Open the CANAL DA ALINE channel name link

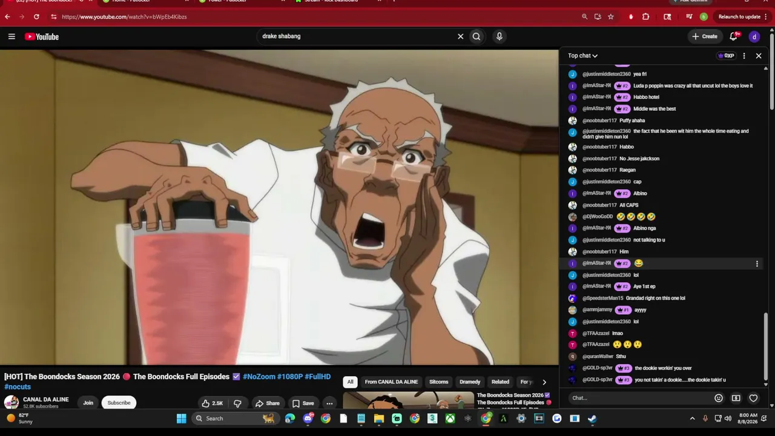[46, 400]
